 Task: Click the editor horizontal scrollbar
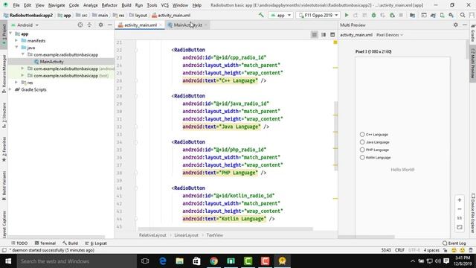(225, 229)
